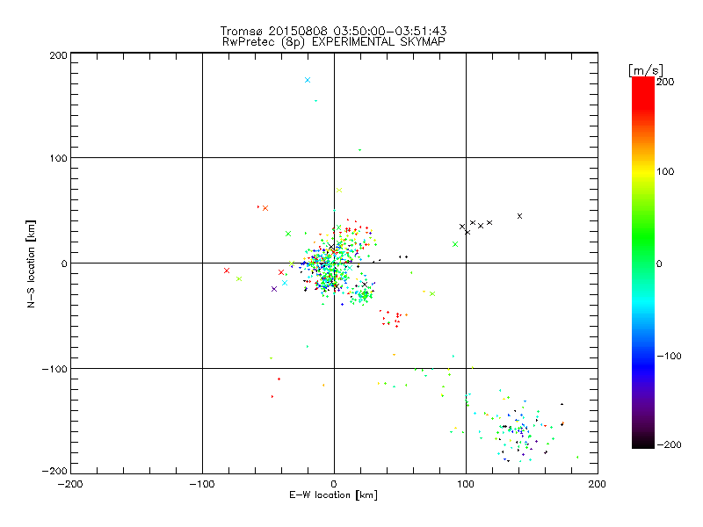This screenshot has width=703, height=527.
Task: Click the N-S axis '-100' tick label
Action: click(54, 369)
